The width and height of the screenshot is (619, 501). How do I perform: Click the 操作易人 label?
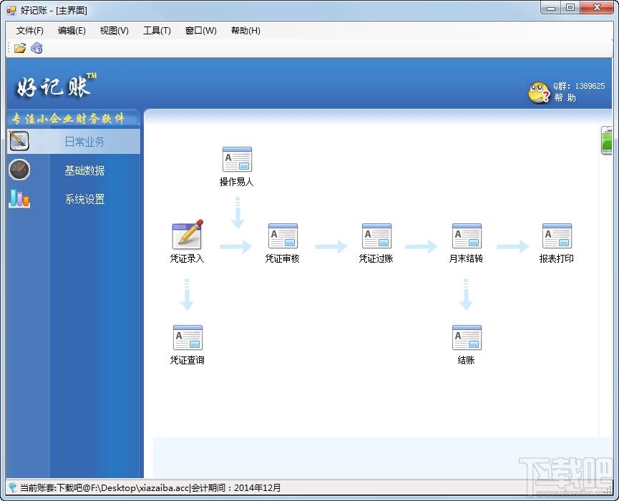(x=236, y=182)
